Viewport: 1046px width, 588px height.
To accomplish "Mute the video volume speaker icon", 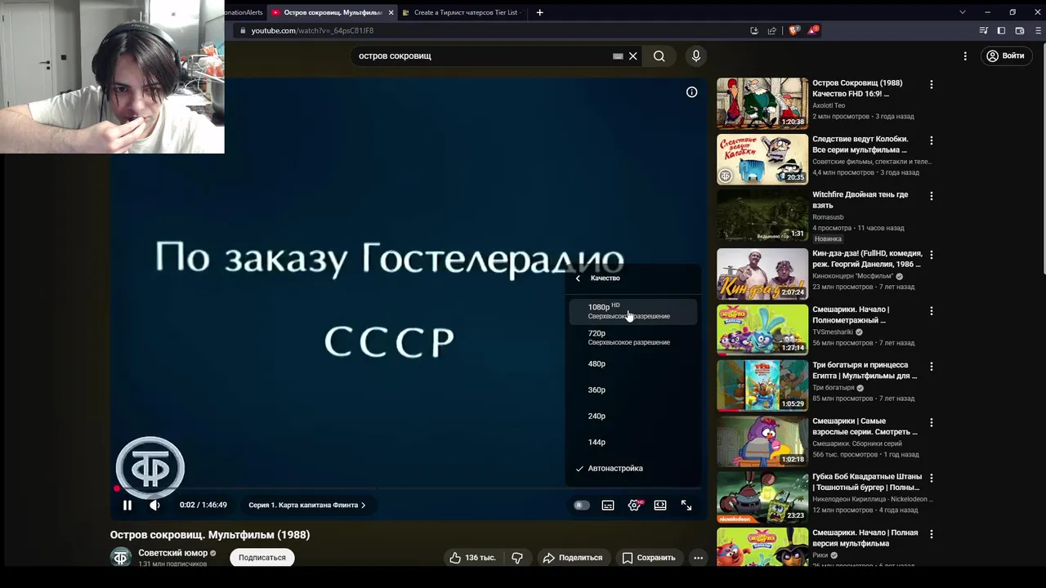I will [x=154, y=506].
